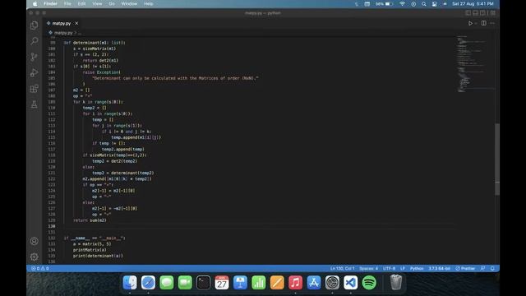Open Wi-Fi status in menu bar

pyautogui.click(x=402, y=4)
